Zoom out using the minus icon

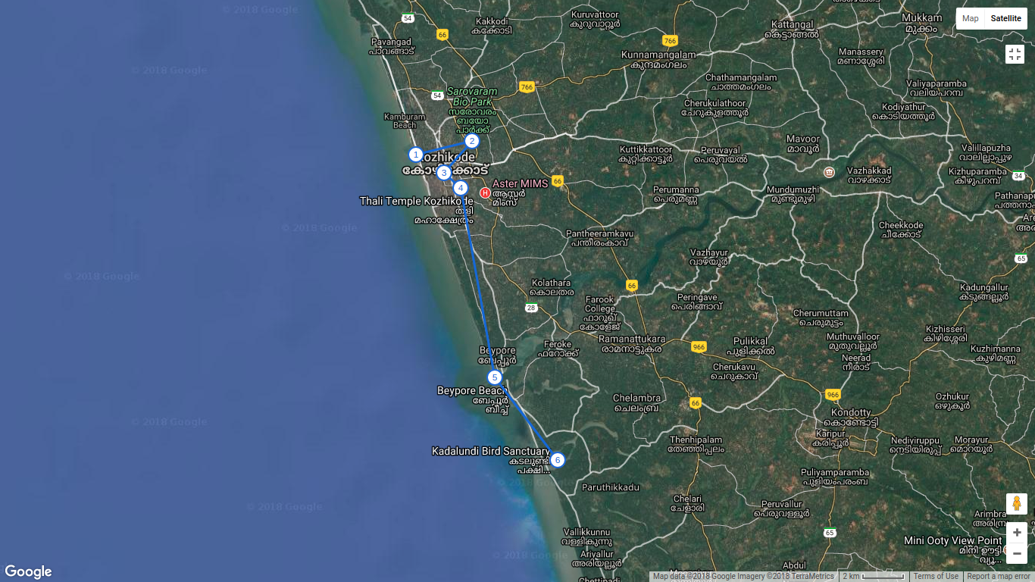click(x=1015, y=553)
